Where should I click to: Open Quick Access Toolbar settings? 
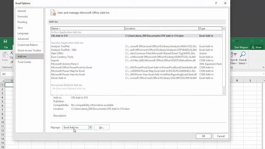click(x=29, y=50)
